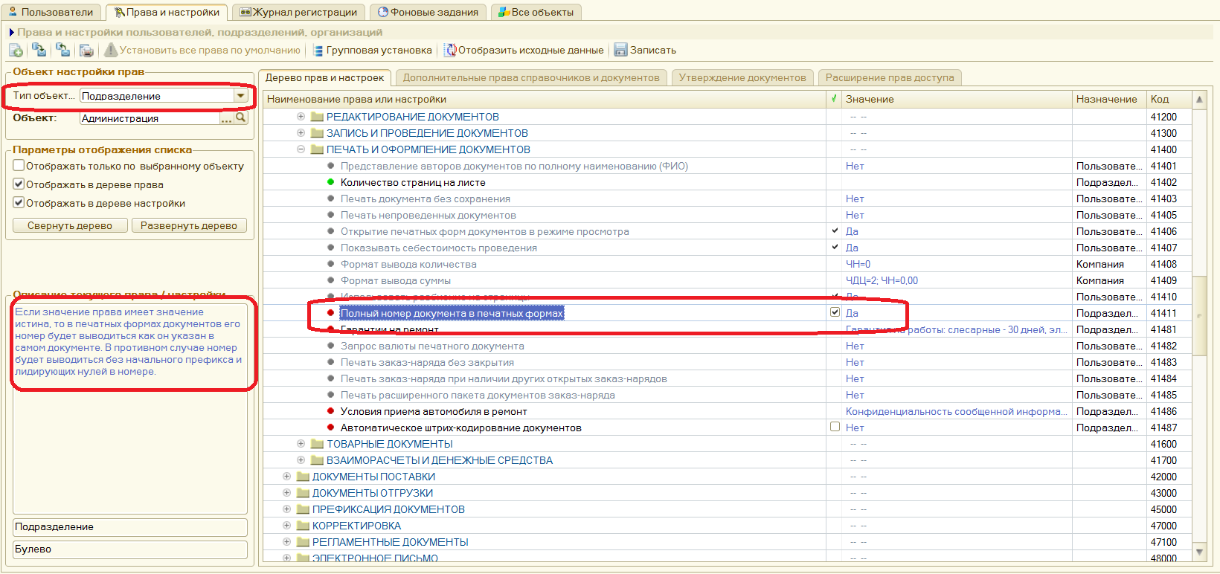Collapse the ПЕЧАТЬ И ОФОРМЛЕНИЕ ДОКУМЕНТОВ node
Viewport: 1220px width, 574px height.
(x=301, y=149)
